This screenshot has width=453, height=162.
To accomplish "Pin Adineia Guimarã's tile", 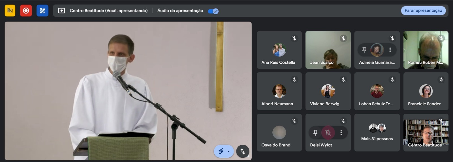I will pos(364,50).
